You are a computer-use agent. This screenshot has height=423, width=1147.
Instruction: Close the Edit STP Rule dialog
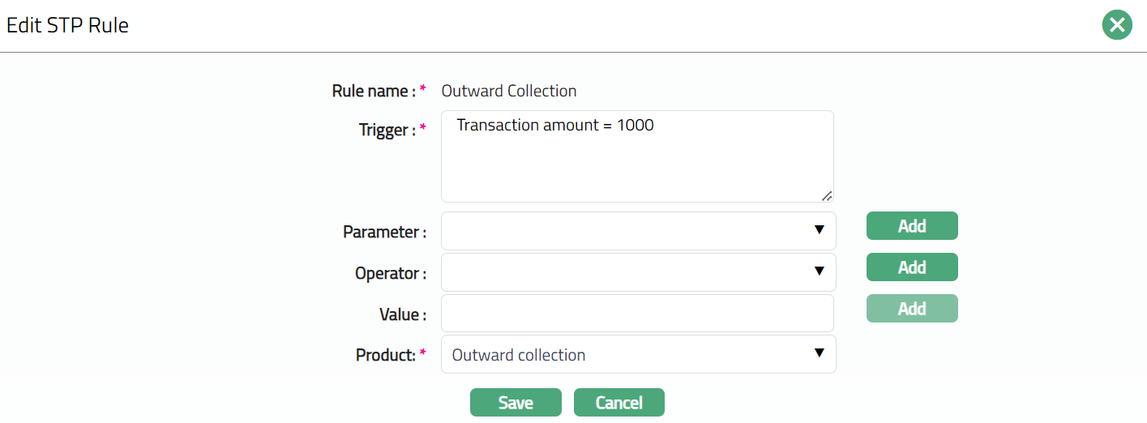(x=1117, y=25)
